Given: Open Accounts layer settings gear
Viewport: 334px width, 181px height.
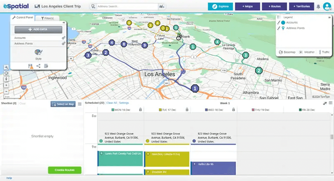Looking at the screenshot, I should (63, 38).
